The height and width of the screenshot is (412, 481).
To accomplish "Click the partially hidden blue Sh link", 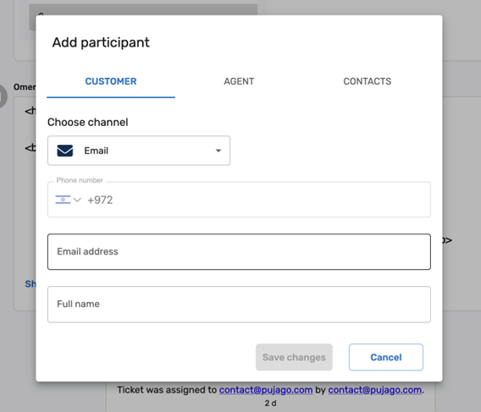I will point(30,284).
